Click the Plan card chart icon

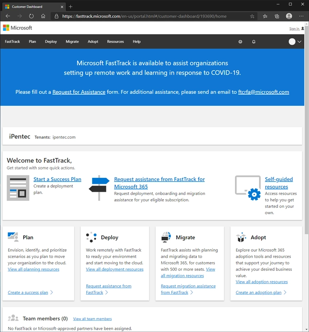[13, 237]
